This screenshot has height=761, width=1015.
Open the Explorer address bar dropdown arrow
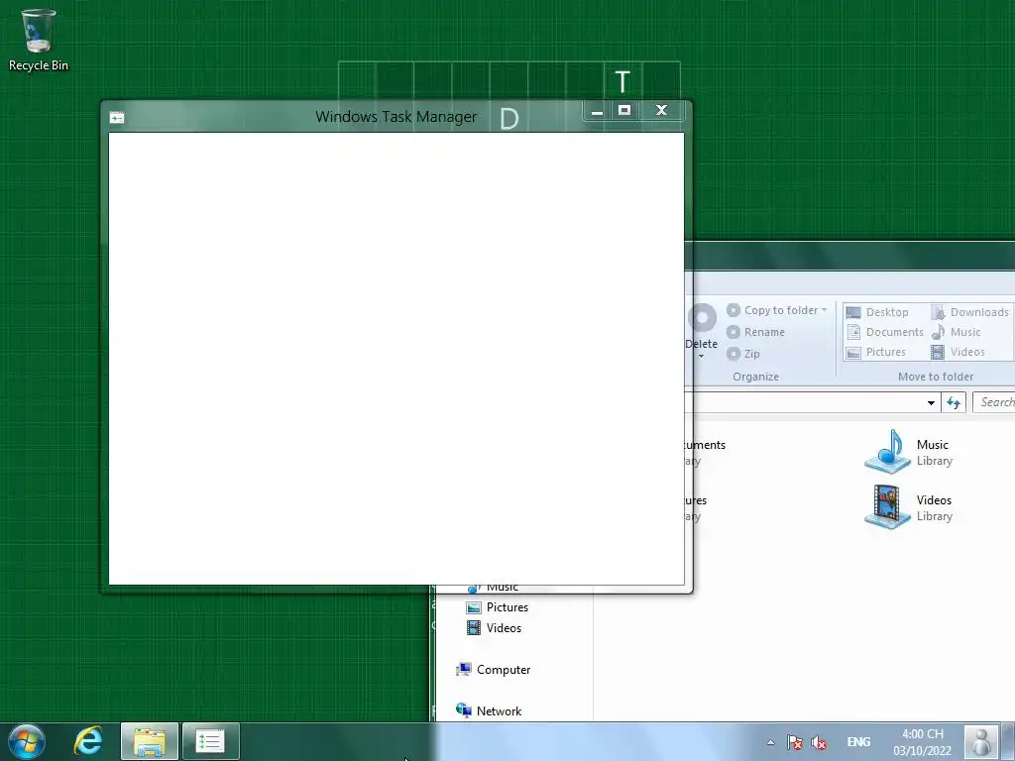[x=931, y=402]
